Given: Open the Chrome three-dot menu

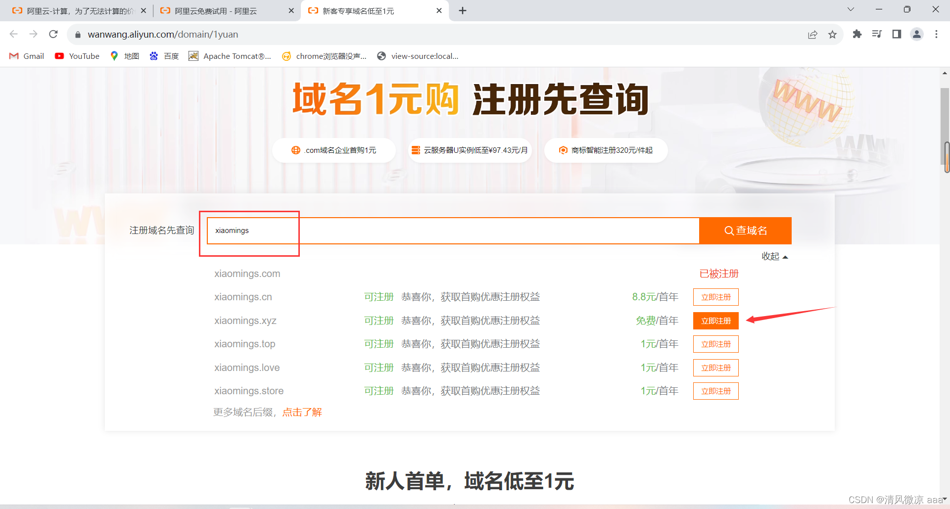Looking at the screenshot, I should [936, 34].
